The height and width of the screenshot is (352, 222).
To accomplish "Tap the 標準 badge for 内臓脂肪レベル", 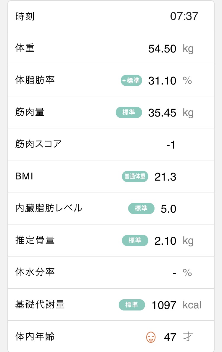I will click(x=141, y=208).
